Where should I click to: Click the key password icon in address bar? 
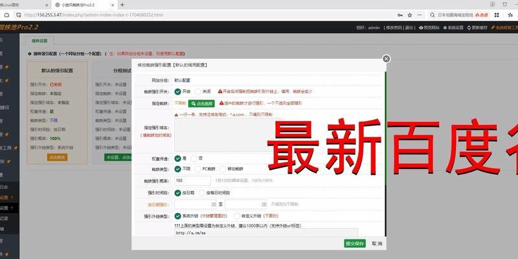[400, 15]
